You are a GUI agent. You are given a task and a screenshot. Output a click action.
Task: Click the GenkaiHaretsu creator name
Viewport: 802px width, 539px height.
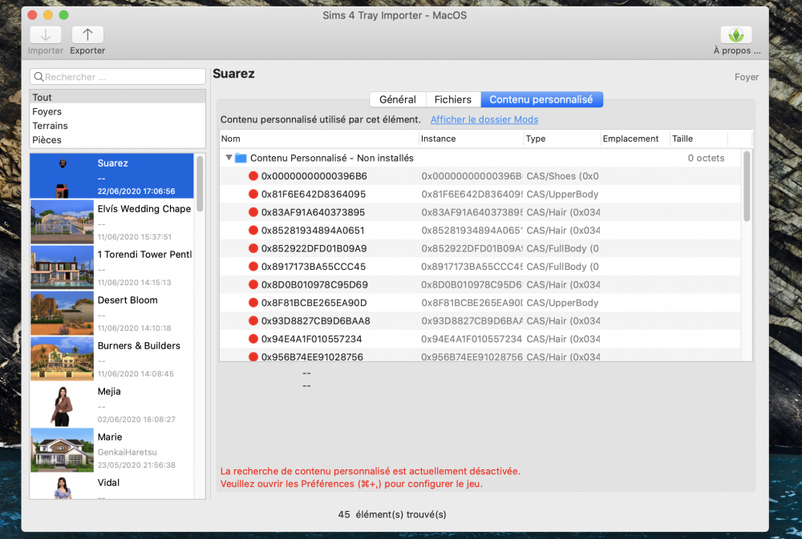click(x=127, y=453)
